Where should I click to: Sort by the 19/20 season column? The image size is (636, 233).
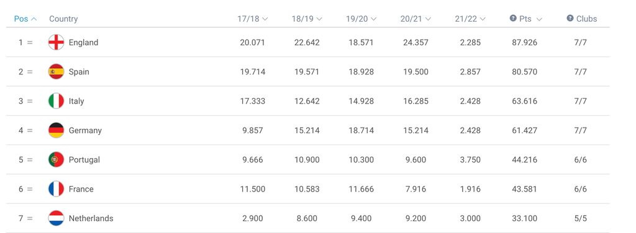coord(361,19)
